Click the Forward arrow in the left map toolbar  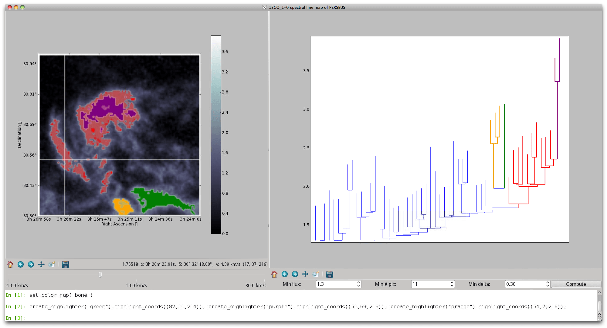coord(31,264)
